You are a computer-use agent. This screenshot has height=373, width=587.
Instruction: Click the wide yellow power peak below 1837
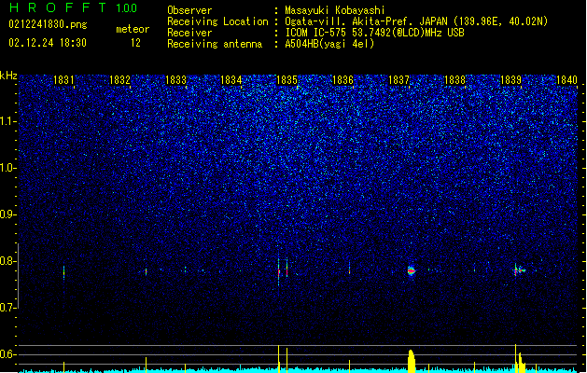pos(412,361)
